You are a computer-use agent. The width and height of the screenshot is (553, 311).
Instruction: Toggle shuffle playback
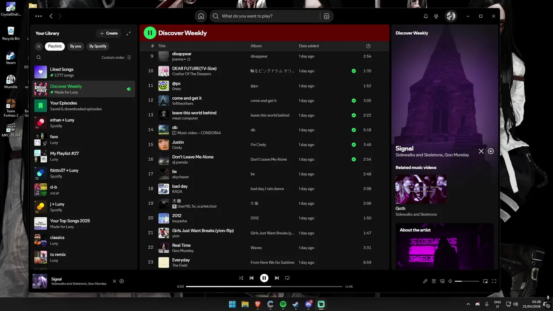click(241, 278)
